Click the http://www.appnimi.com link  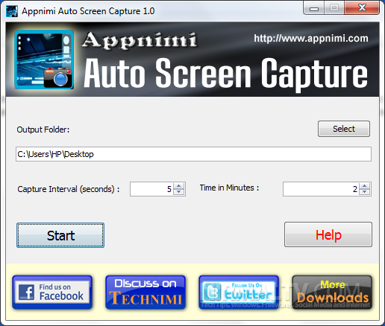(x=311, y=39)
